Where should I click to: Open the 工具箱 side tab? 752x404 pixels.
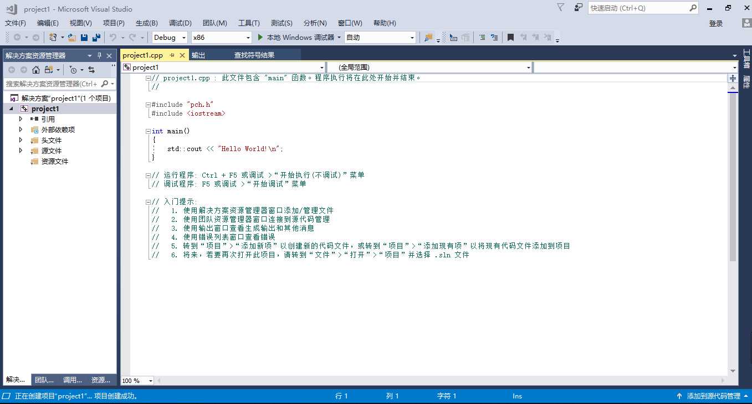pos(746,59)
